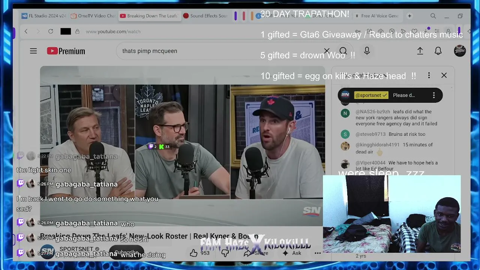The image size is (480, 270).
Task: Switch to the OmeTV Video Chat tab
Action: pos(93,16)
